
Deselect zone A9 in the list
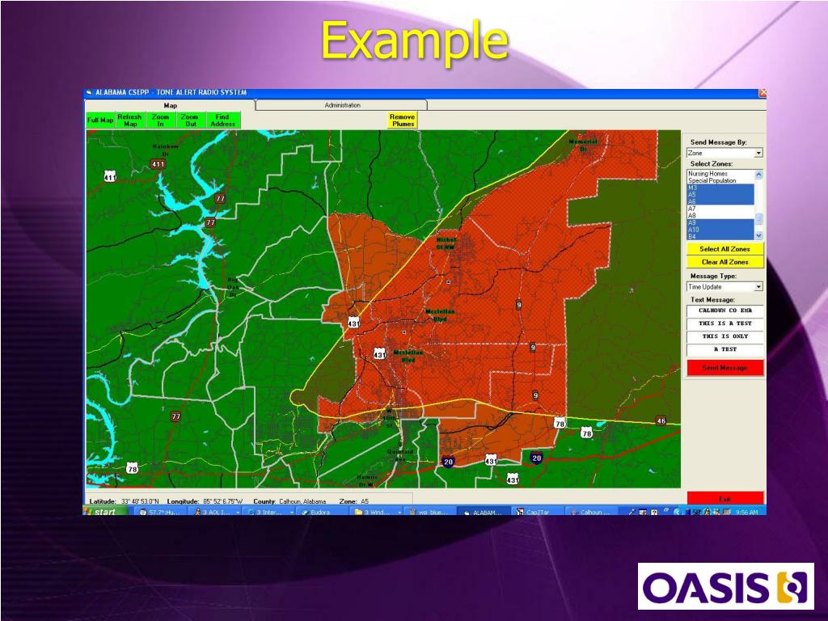[720, 223]
